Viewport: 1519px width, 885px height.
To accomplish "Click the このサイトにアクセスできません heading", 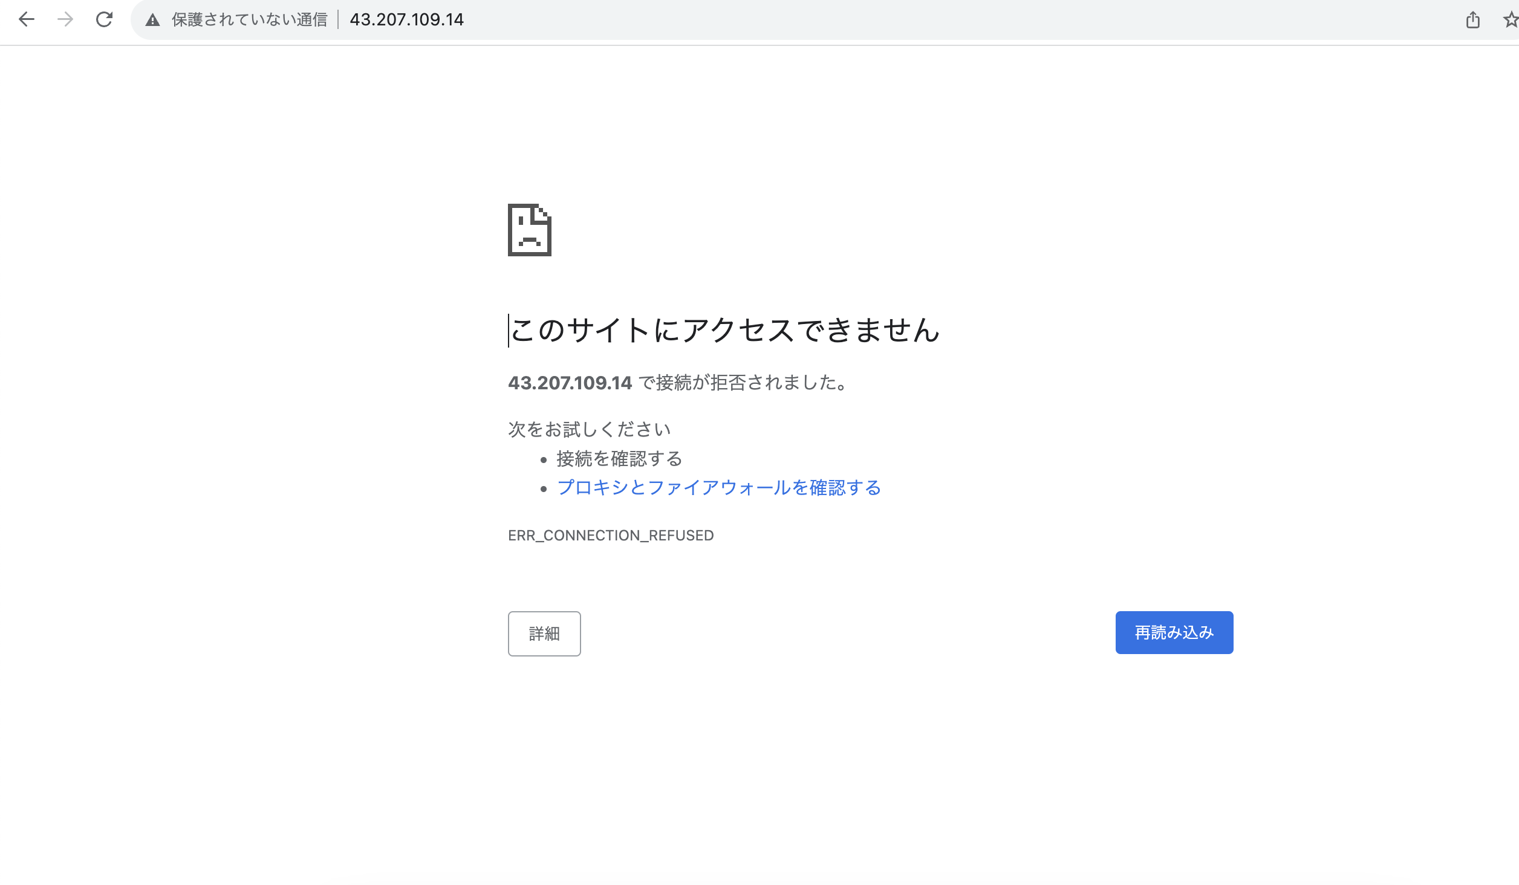I will tap(725, 331).
